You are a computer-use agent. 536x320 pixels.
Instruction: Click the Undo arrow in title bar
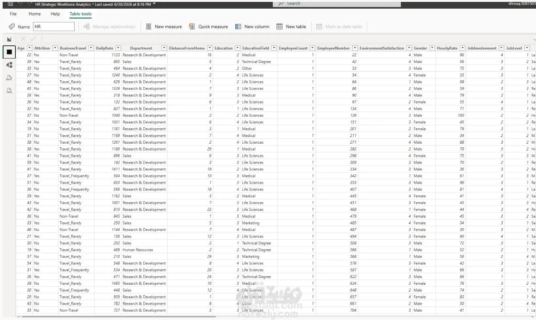[x=20, y=4]
